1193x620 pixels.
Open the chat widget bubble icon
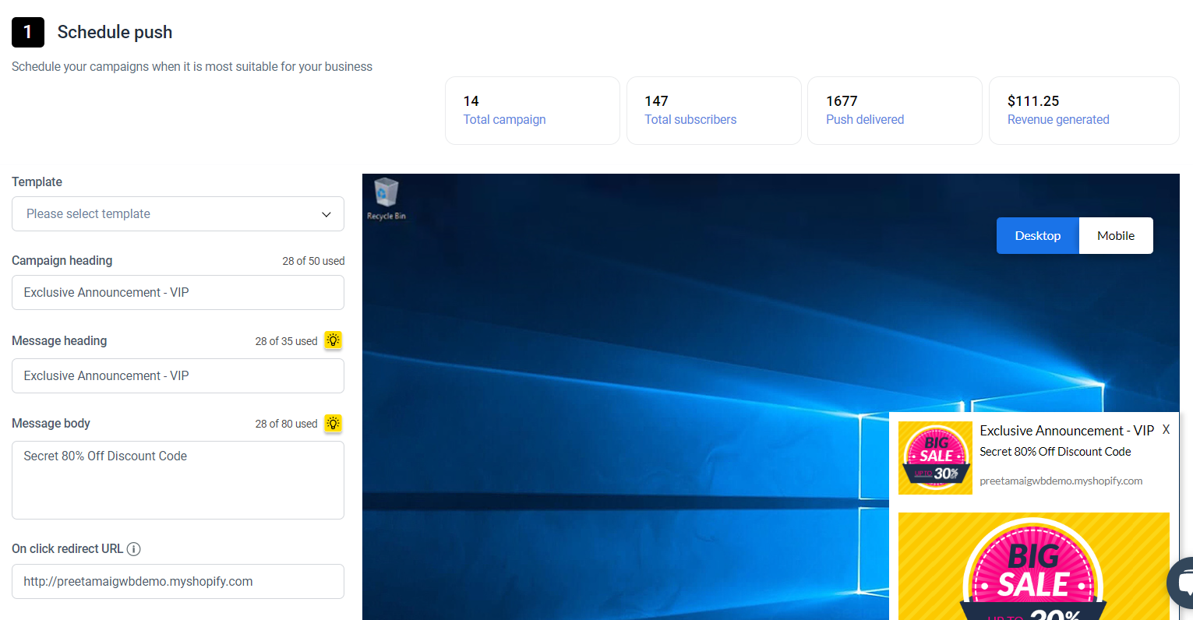[1182, 583]
